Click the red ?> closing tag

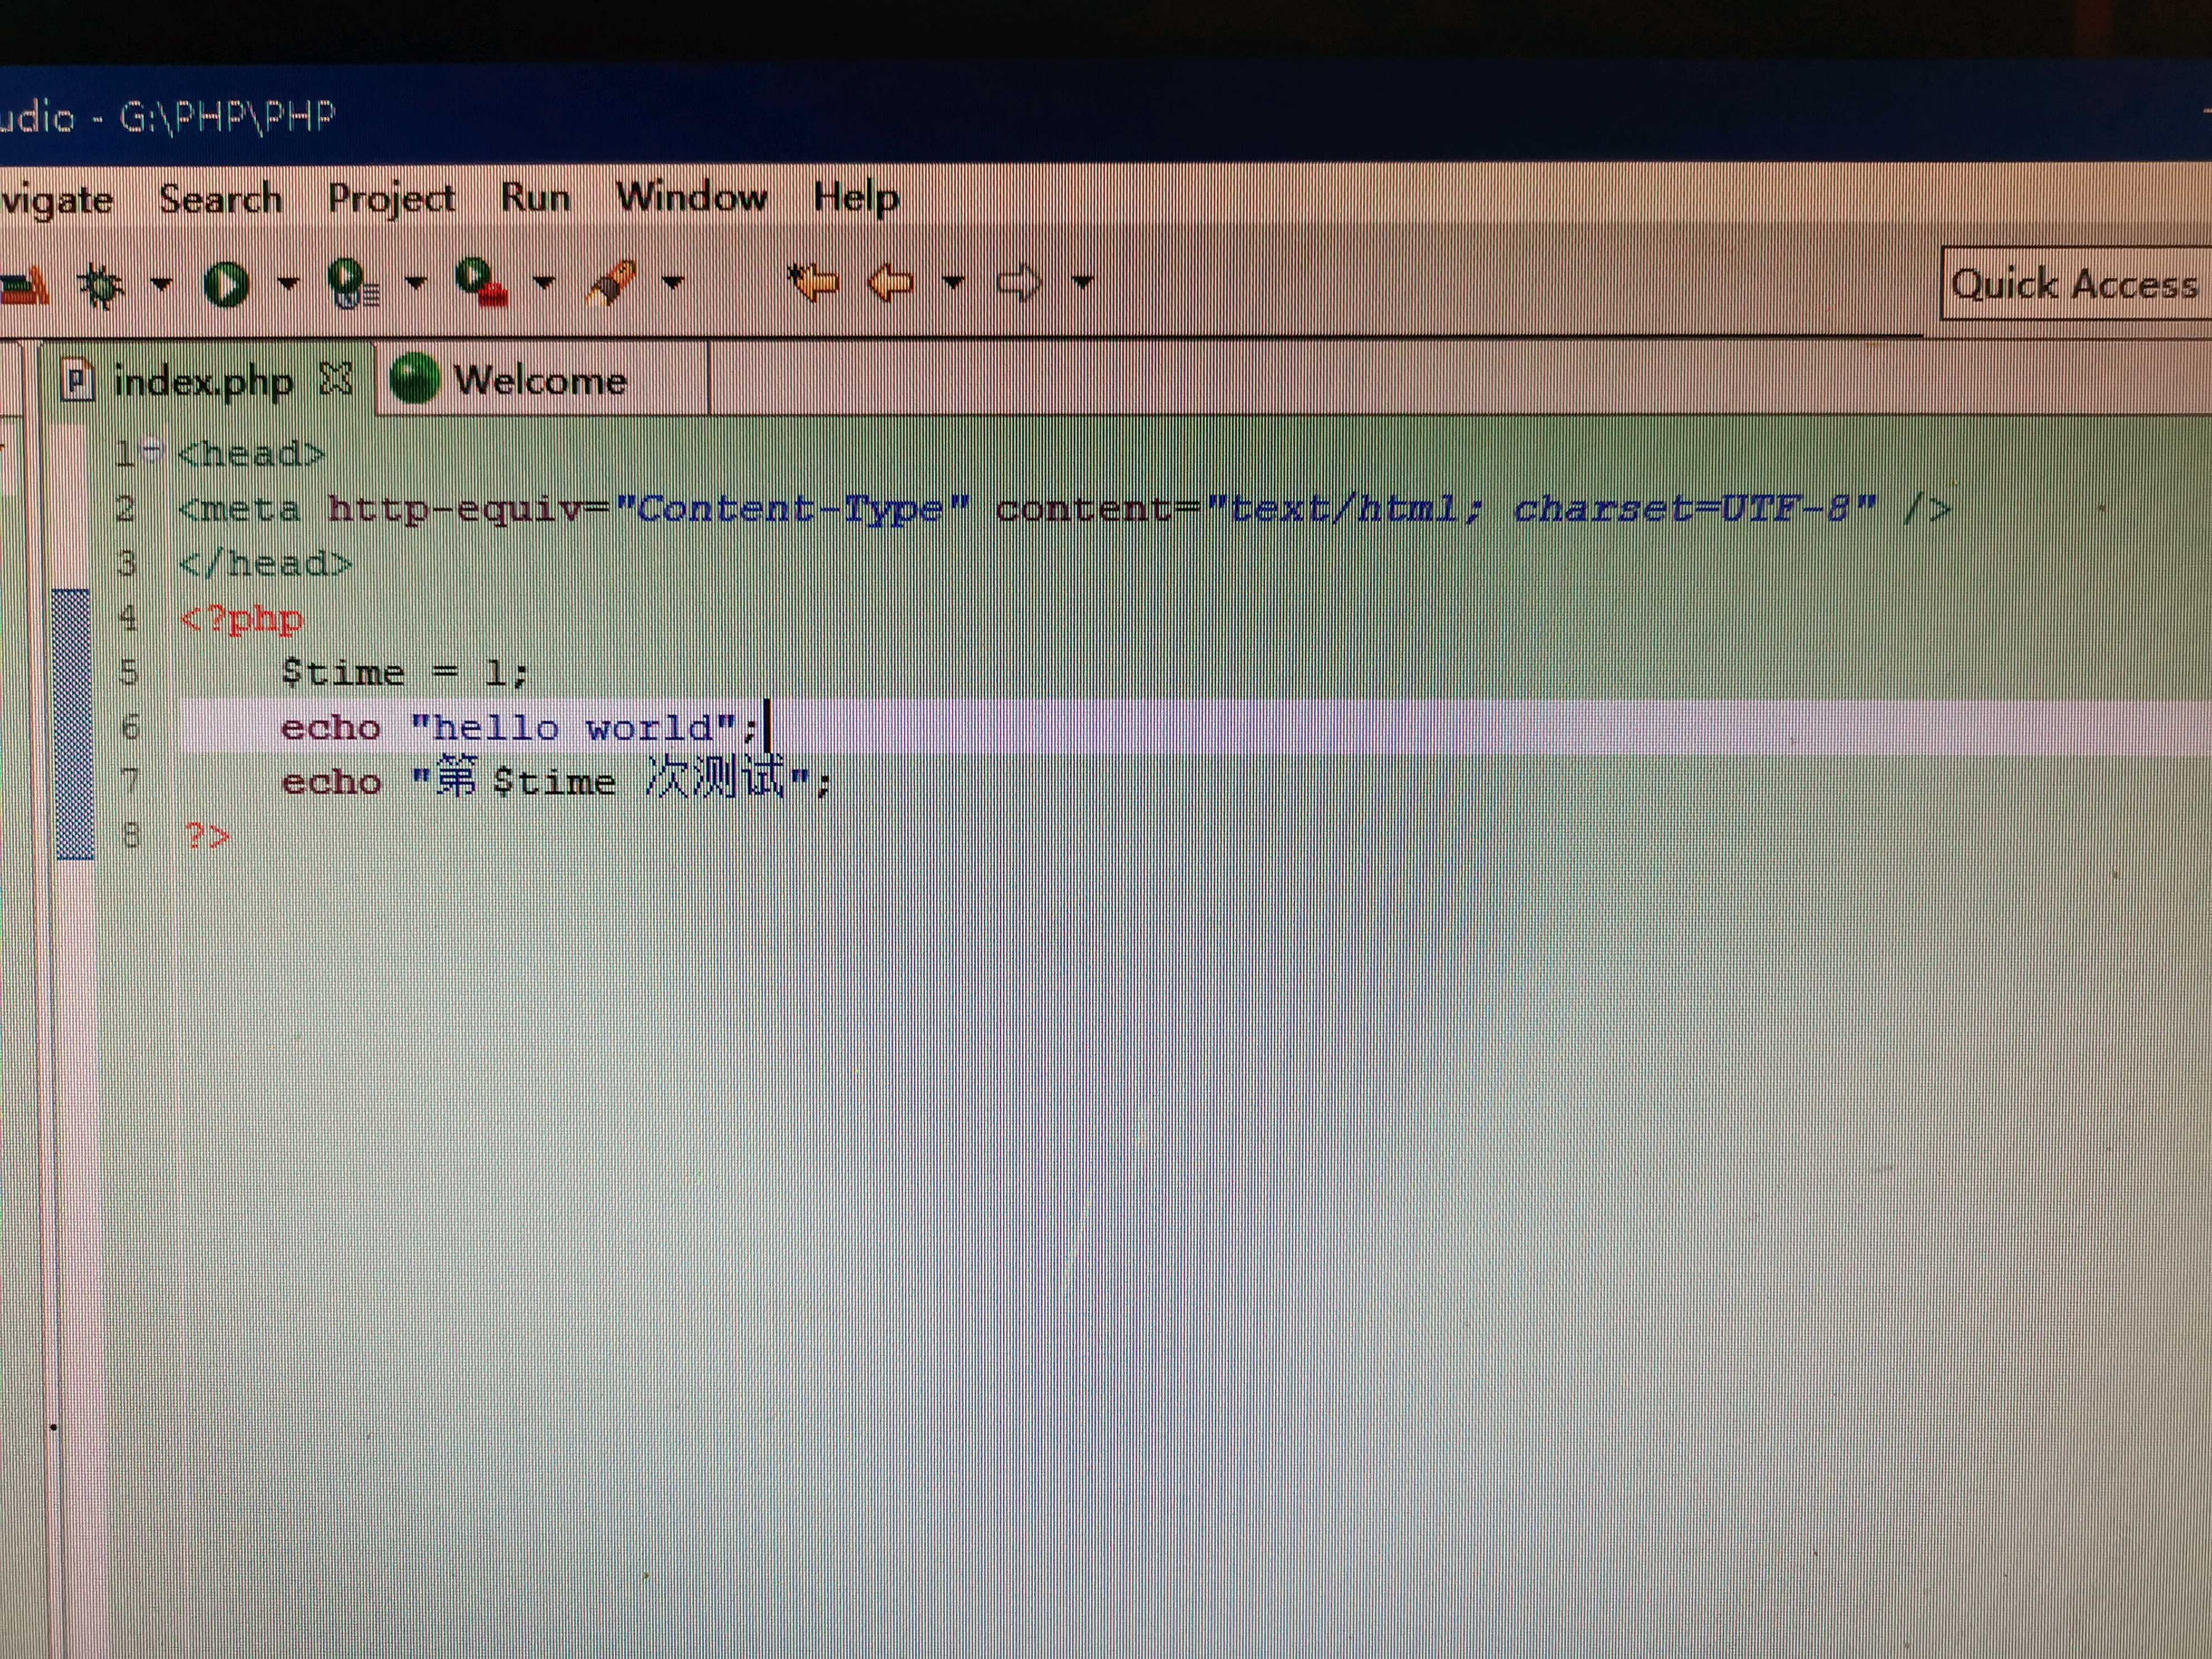[207, 835]
